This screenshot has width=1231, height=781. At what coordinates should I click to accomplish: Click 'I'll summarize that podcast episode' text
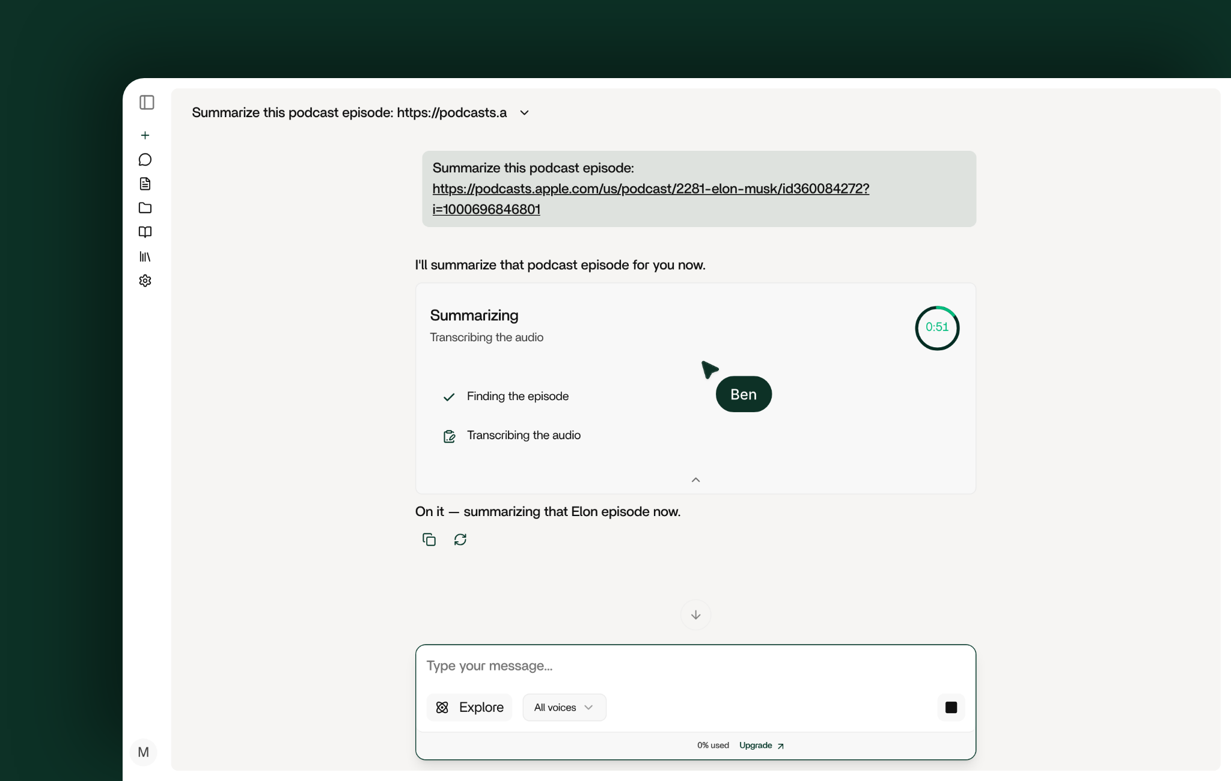560,265
